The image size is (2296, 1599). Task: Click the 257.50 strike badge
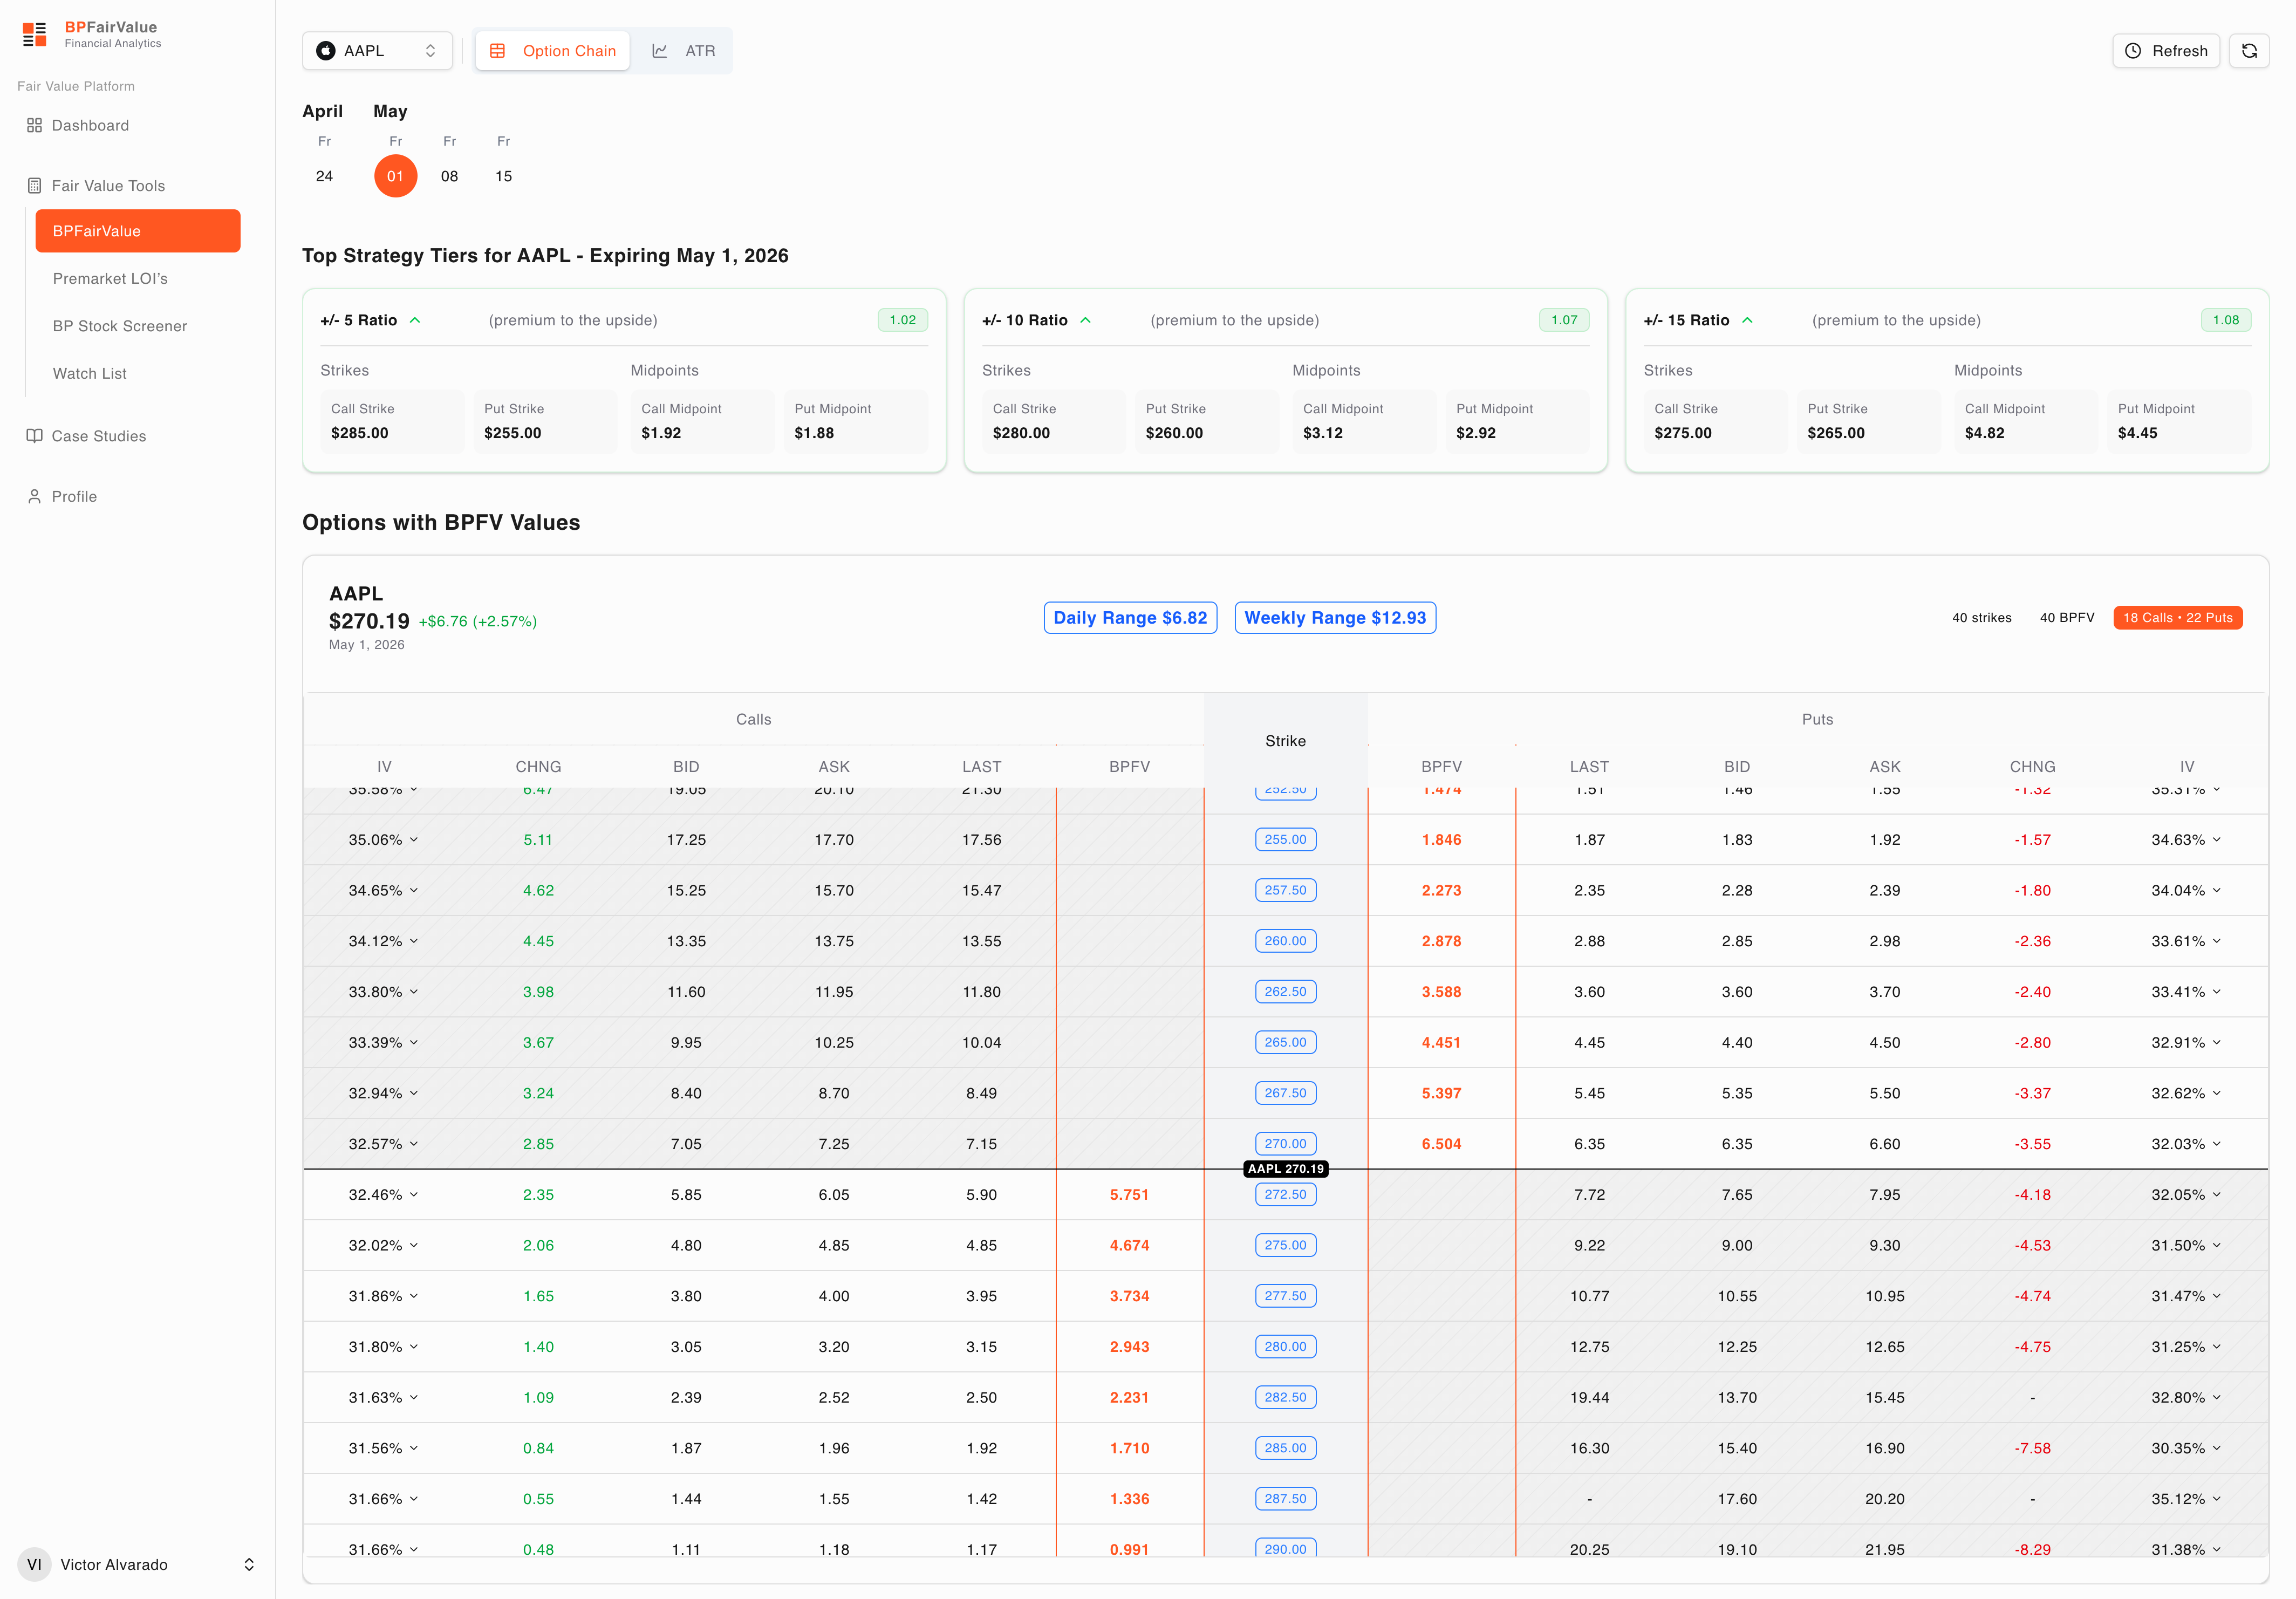pos(1285,890)
